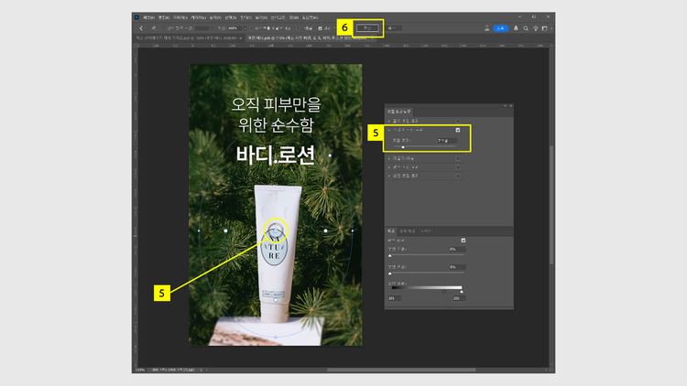Switch to the Noise tab
Image resolution: width=687 pixels, height=386 pixels.
[426, 231]
